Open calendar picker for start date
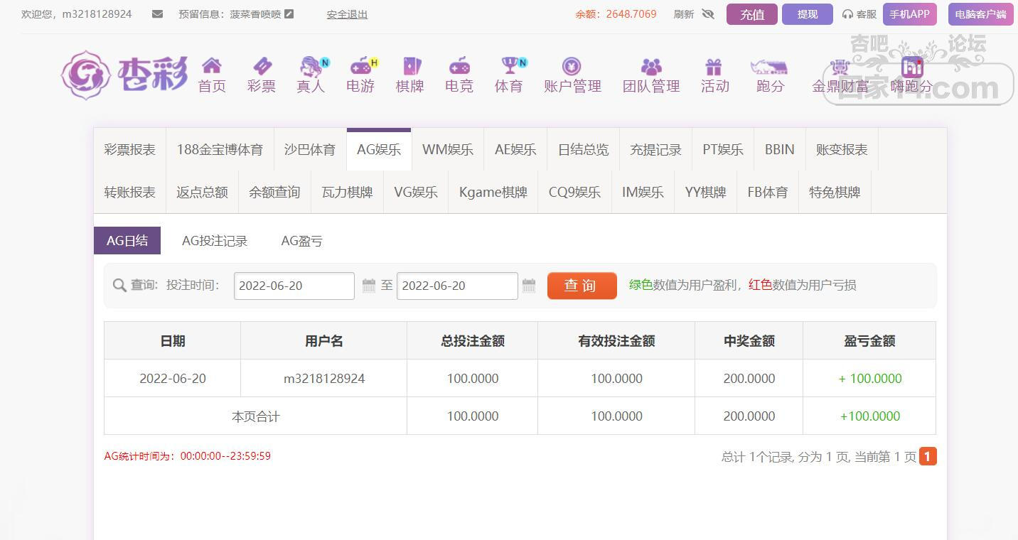The height and width of the screenshot is (540, 1018). (x=369, y=286)
